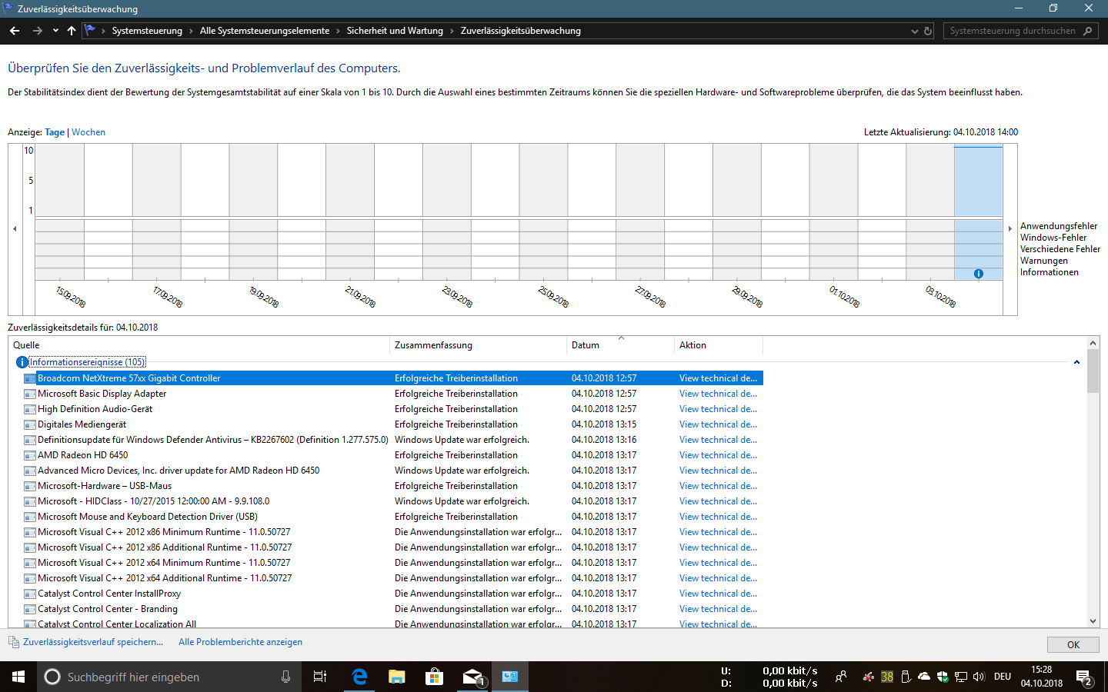
Task: Click Zuverlässigkeitsverlauf speichern link
Action: click(x=93, y=642)
